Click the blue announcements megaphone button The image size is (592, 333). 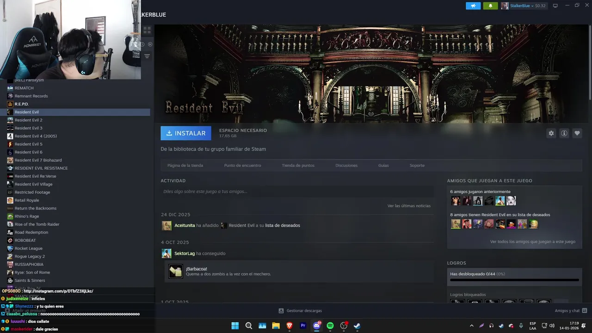pos(473,6)
